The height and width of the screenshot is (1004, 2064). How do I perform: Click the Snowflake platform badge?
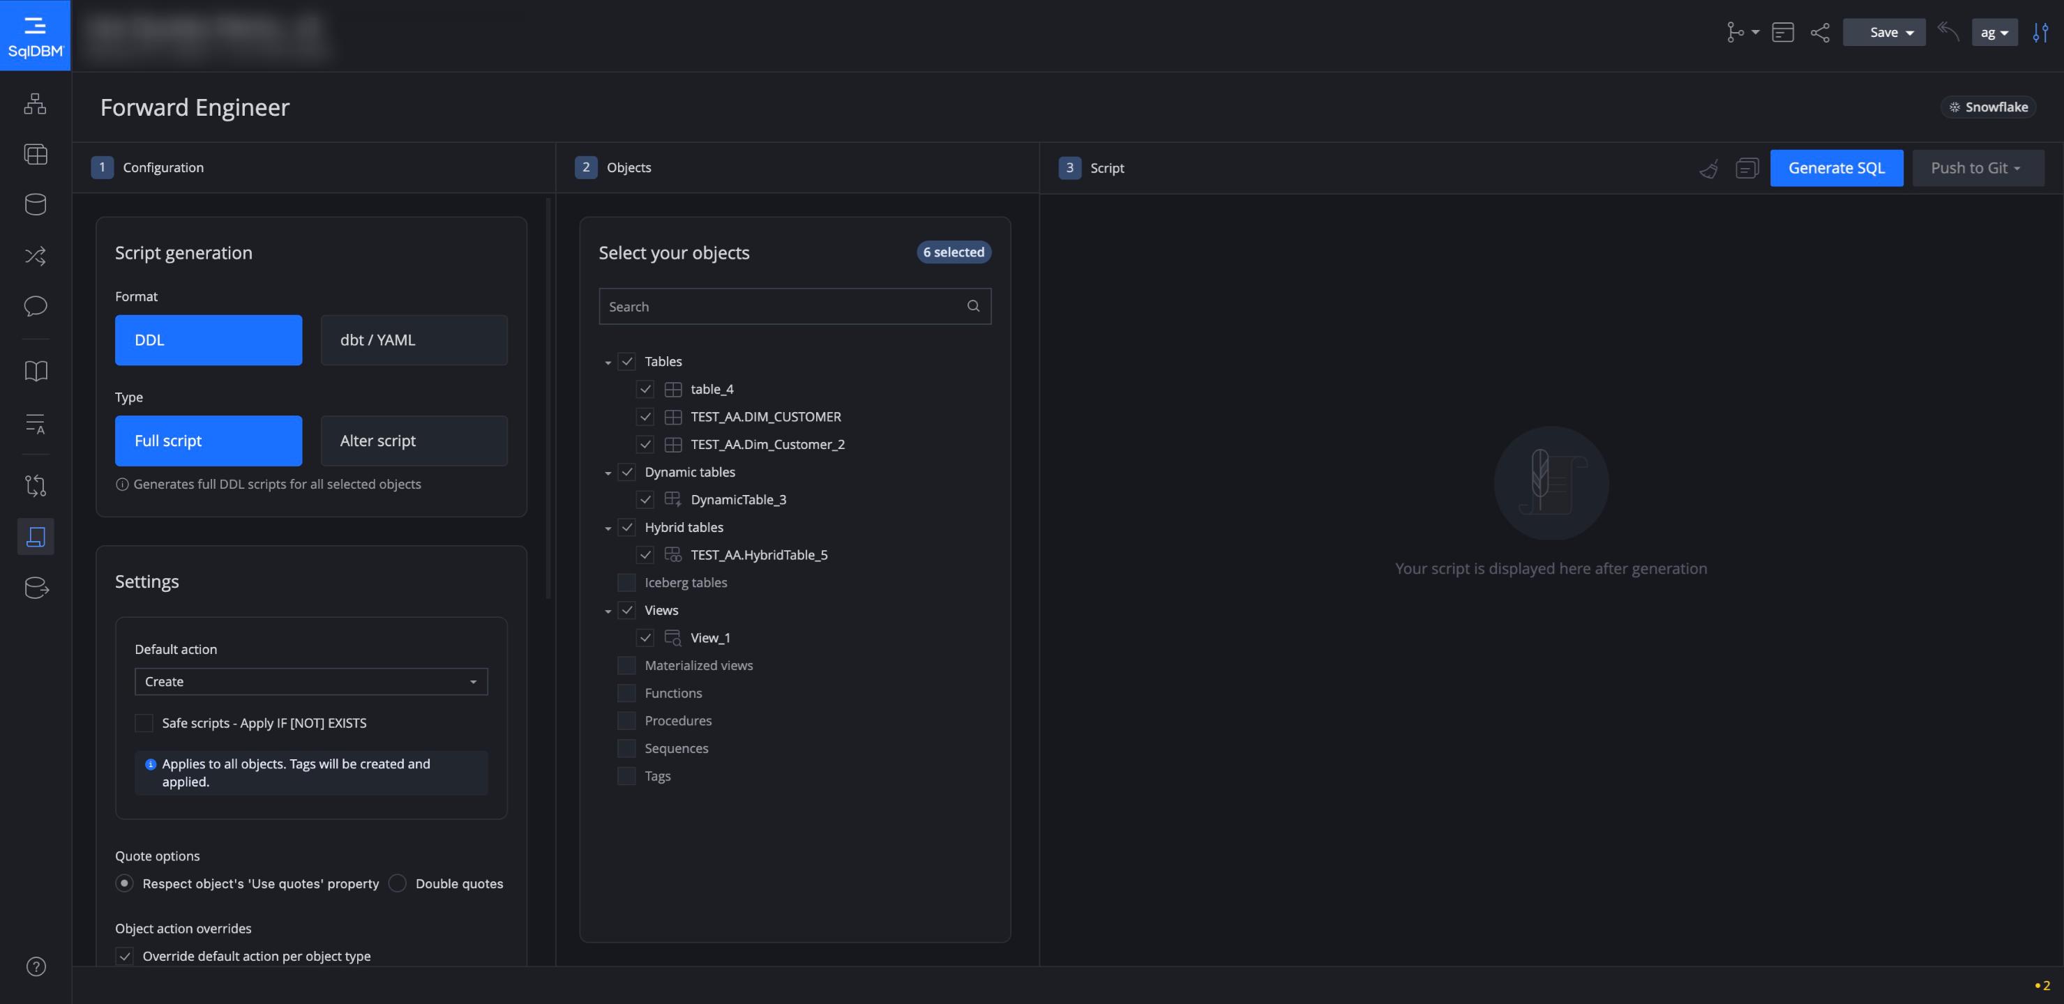point(1988,107)
